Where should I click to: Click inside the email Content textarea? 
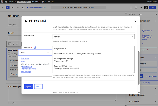[x=93, y=60]
